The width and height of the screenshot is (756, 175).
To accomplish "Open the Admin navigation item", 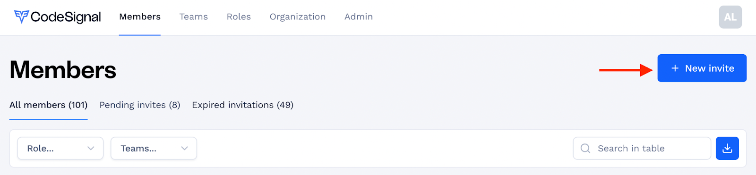I will [359, 17].
